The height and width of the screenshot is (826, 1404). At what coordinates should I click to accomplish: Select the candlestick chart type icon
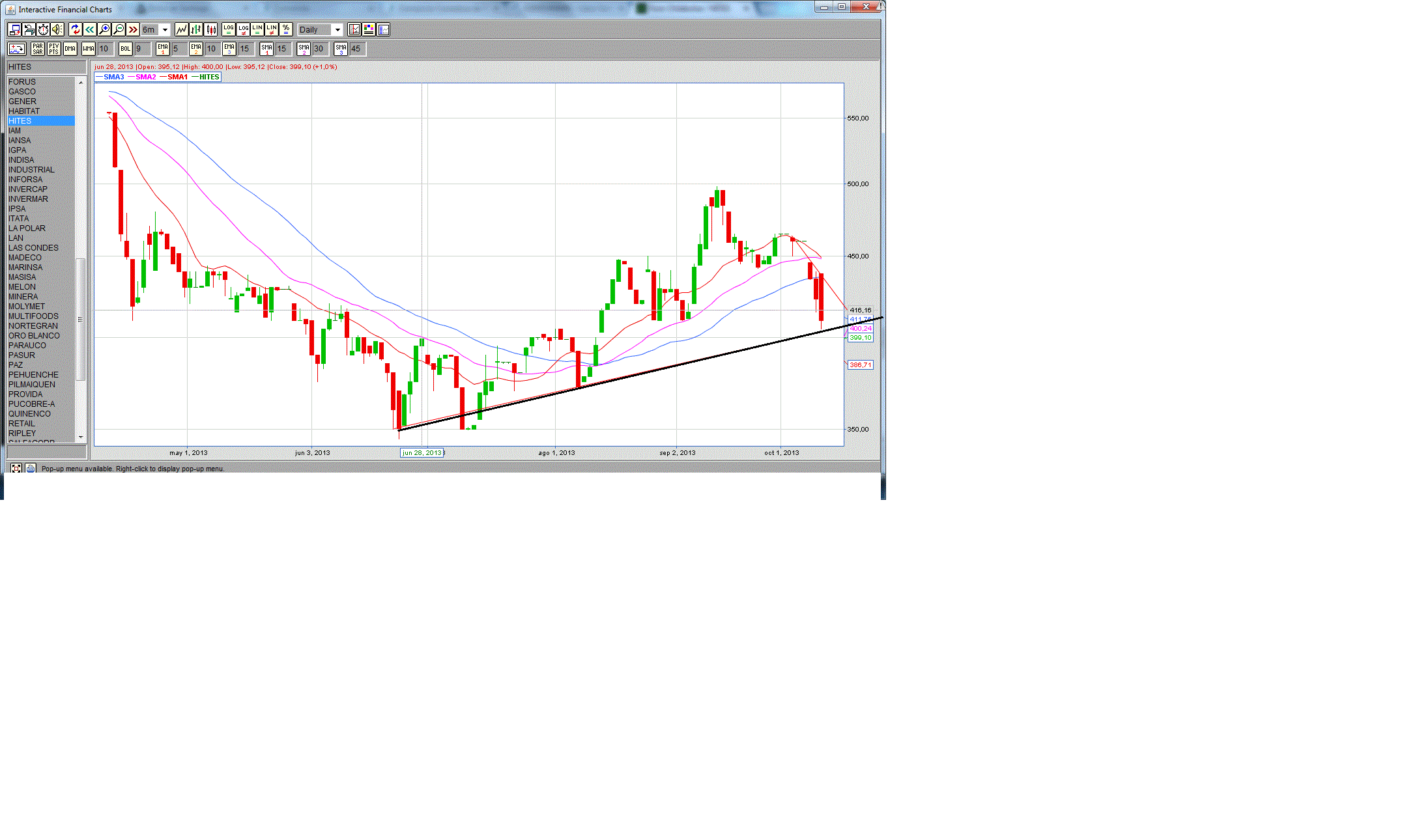click(x=211, y=29)
